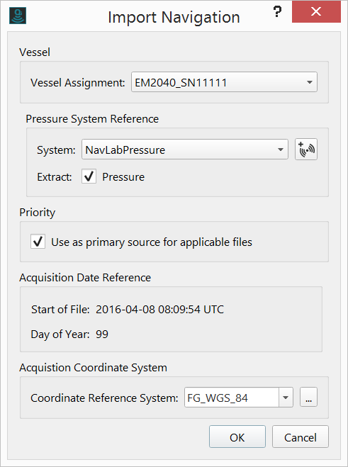
Task: Click the FG_WGS_84 text field
Action: (232, 398)
